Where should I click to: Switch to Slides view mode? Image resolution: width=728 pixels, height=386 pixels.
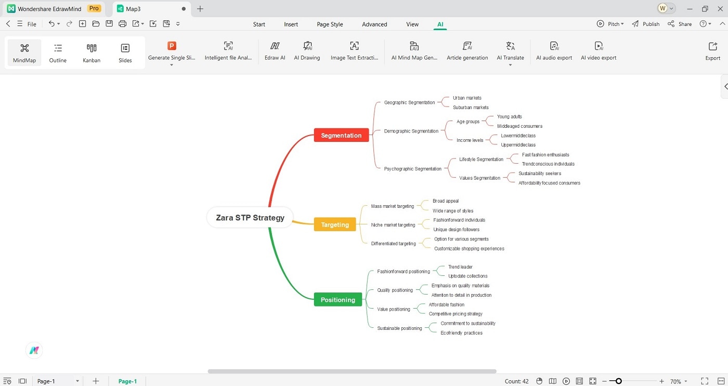point(125,53)
